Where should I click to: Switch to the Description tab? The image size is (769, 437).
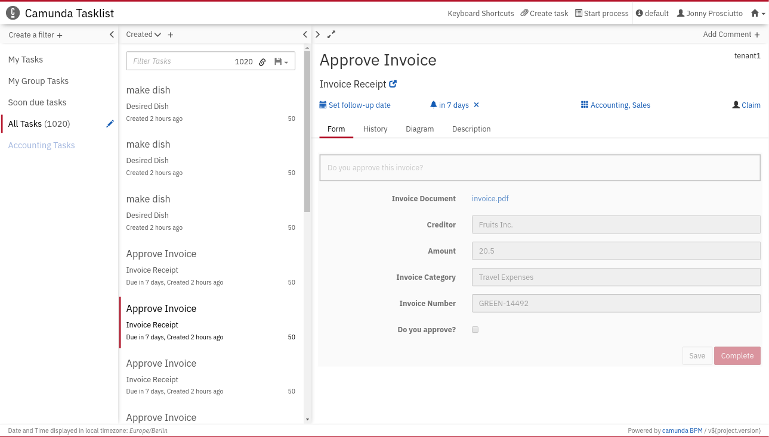tap(471, 129)
